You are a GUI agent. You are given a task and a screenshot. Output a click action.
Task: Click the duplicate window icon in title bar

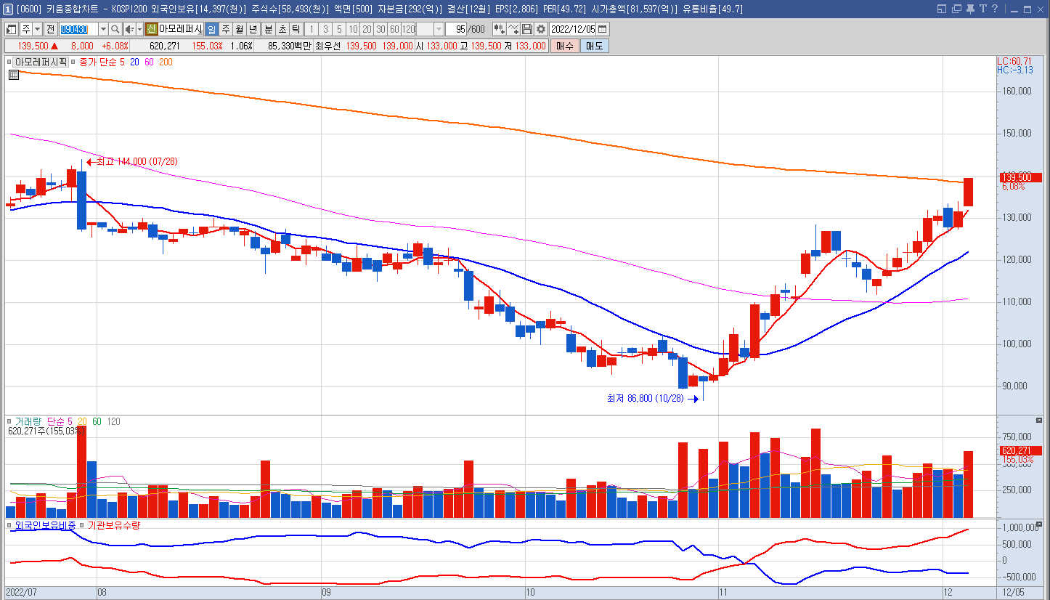[956, 9]
